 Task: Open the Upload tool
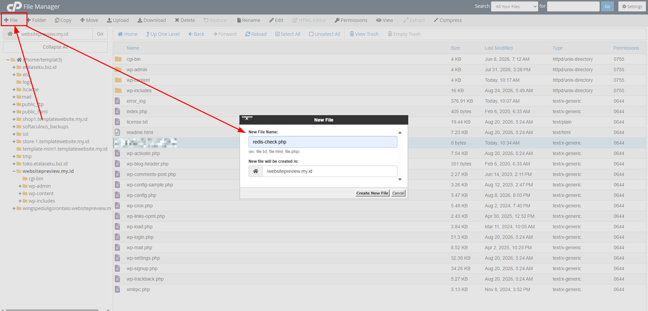(118, 20)
